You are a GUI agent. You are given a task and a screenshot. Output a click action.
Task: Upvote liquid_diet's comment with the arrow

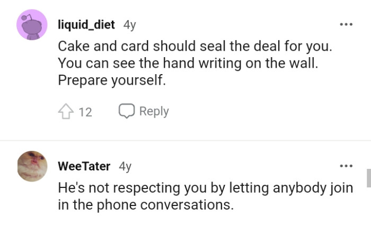tap(65, 111)
